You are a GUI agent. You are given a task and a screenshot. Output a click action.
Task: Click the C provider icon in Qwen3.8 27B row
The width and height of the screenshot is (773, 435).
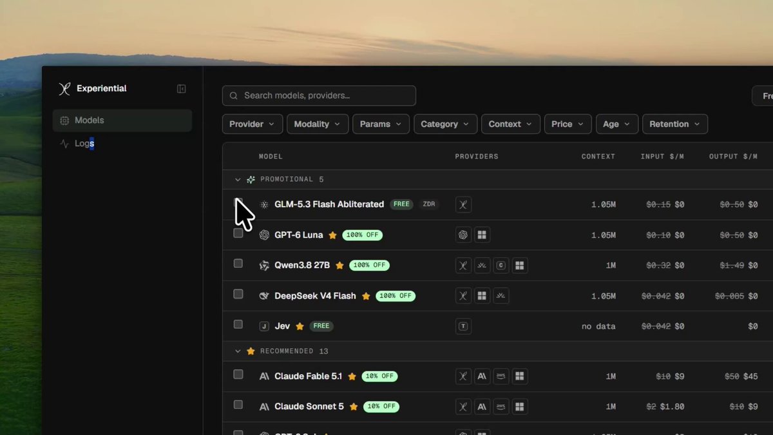pos(501,266)
